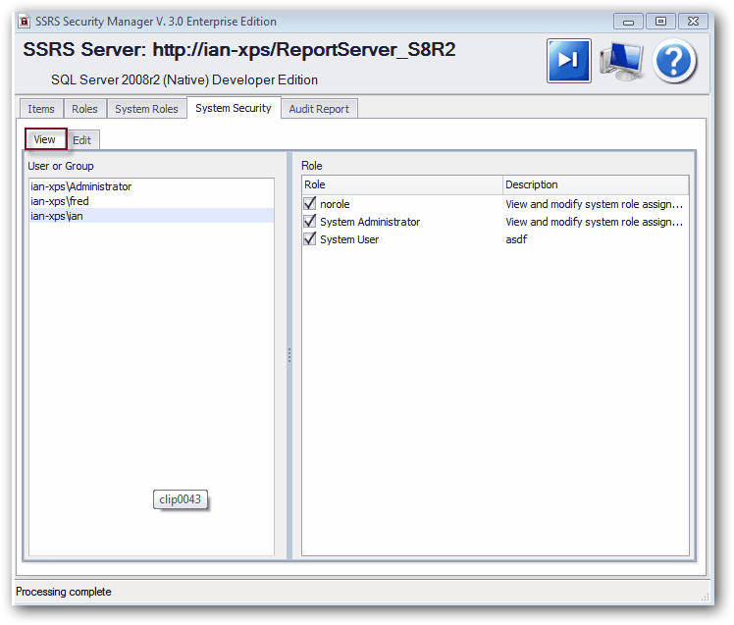Click the SQL Server 2008r2 edition label

tap(184, 80)
